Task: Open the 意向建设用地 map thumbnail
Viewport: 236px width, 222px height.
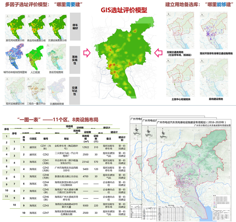Action: 214,77
